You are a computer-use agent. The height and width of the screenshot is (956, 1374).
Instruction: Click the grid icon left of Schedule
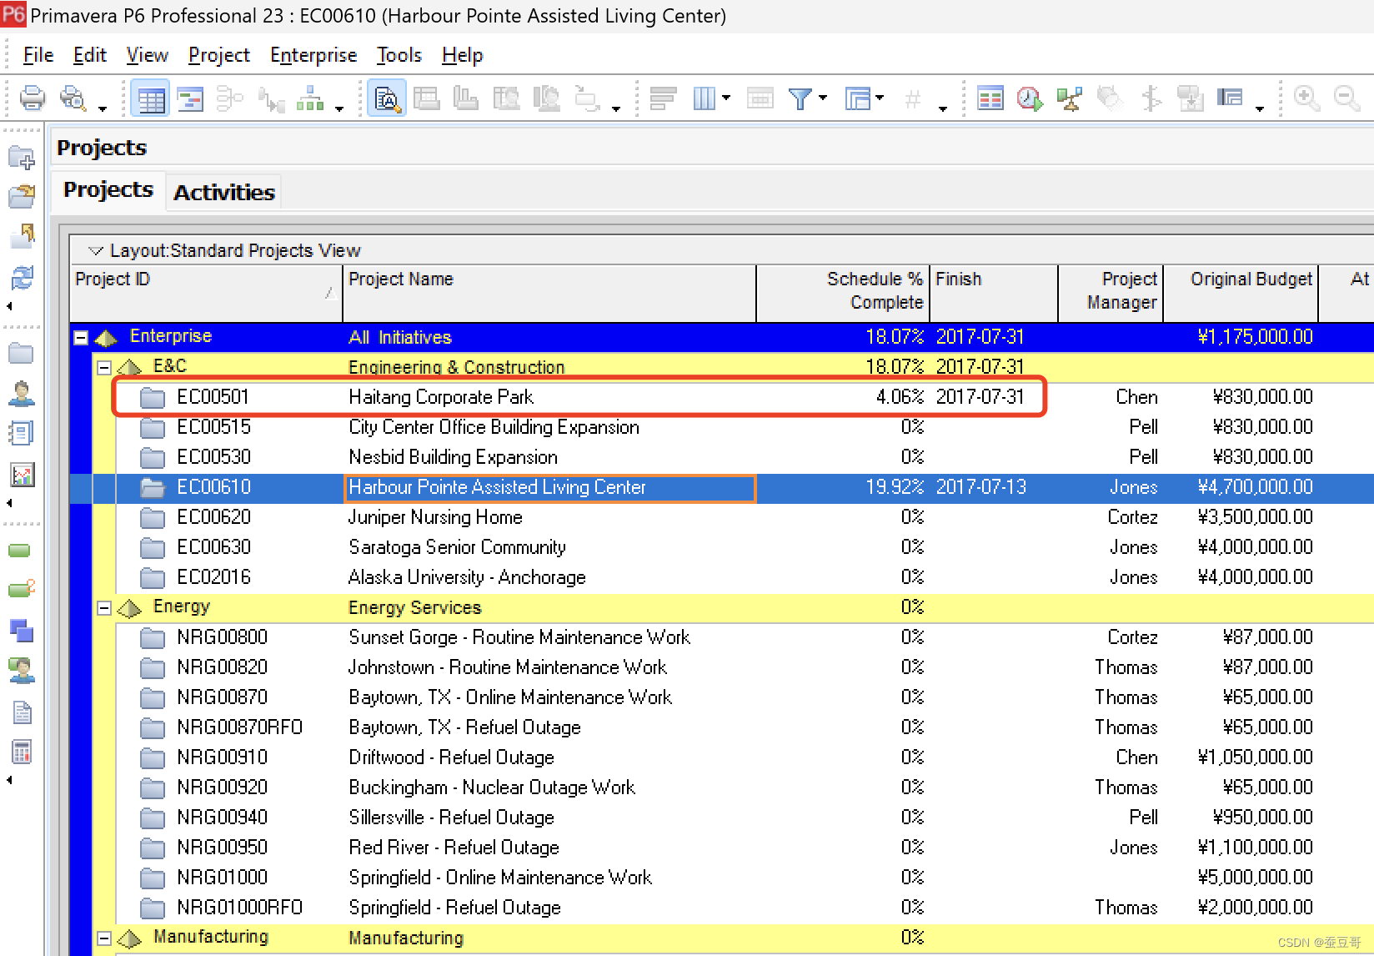pos(990,98)
